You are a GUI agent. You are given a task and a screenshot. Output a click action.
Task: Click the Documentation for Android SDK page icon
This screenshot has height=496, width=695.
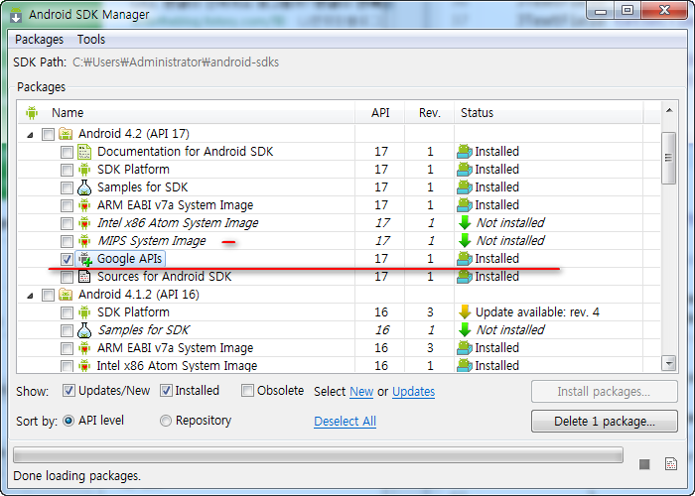coord(84,152)
